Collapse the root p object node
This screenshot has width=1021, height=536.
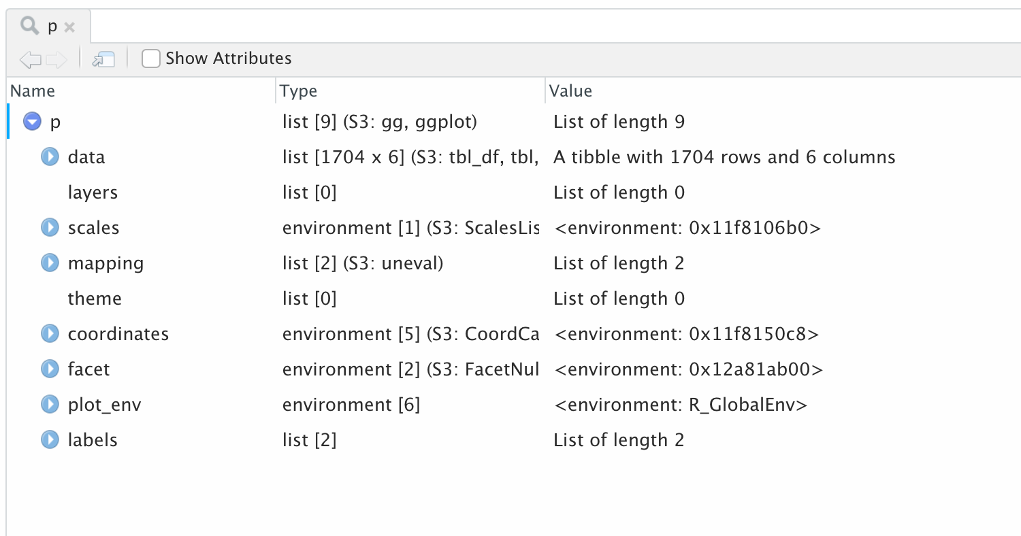point(32,122)
